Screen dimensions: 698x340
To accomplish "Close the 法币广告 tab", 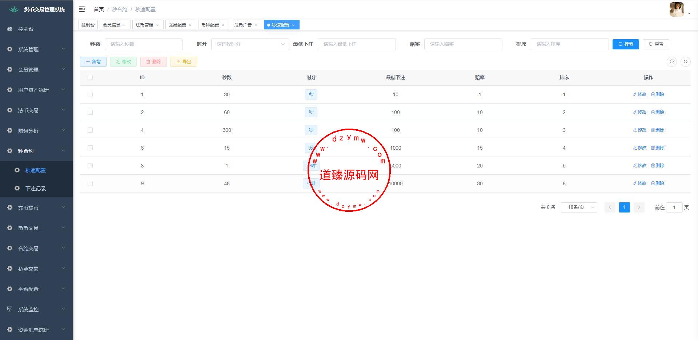I will 256,25.
